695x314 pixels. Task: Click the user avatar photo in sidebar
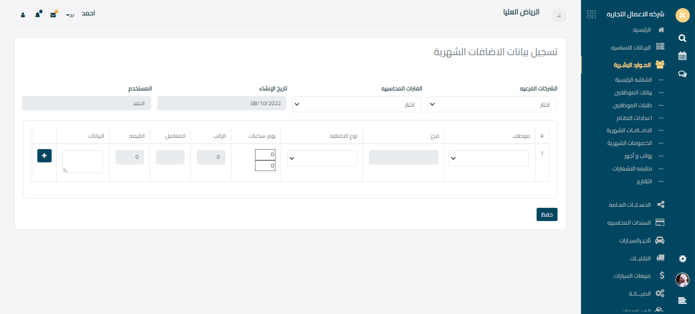(x=682, y=280)
